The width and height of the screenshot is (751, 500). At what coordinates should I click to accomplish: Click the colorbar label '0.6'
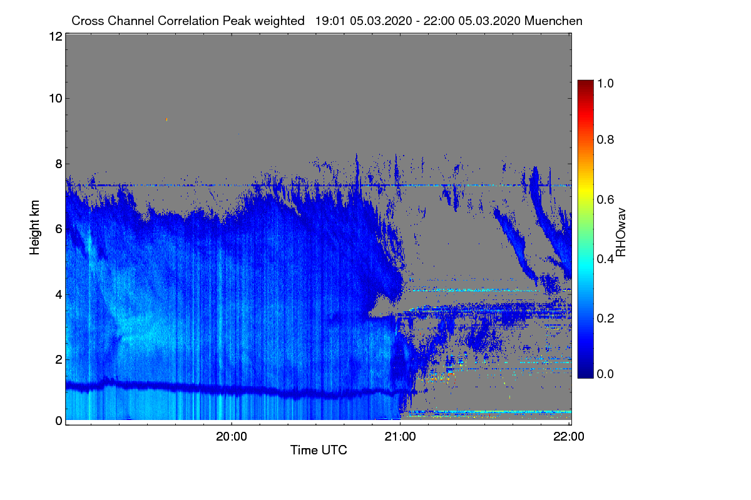605,199
